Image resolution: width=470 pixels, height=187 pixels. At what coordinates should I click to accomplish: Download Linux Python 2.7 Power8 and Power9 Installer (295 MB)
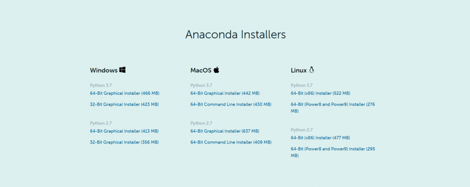click(333, 152)
